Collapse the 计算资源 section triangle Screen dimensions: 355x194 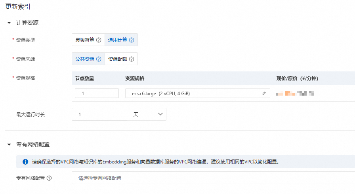pos(9,23)
